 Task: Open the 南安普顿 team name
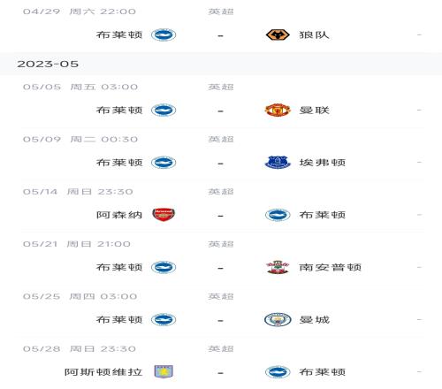[x=330, y=267]
